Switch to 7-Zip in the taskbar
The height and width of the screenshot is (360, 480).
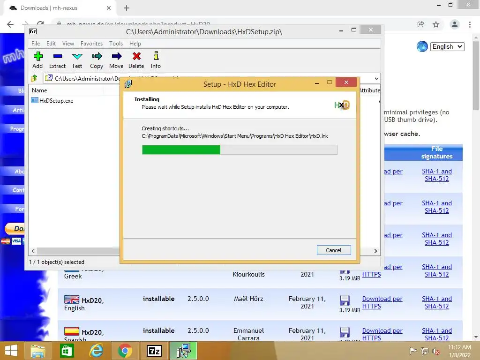click(x=154, y=351)
